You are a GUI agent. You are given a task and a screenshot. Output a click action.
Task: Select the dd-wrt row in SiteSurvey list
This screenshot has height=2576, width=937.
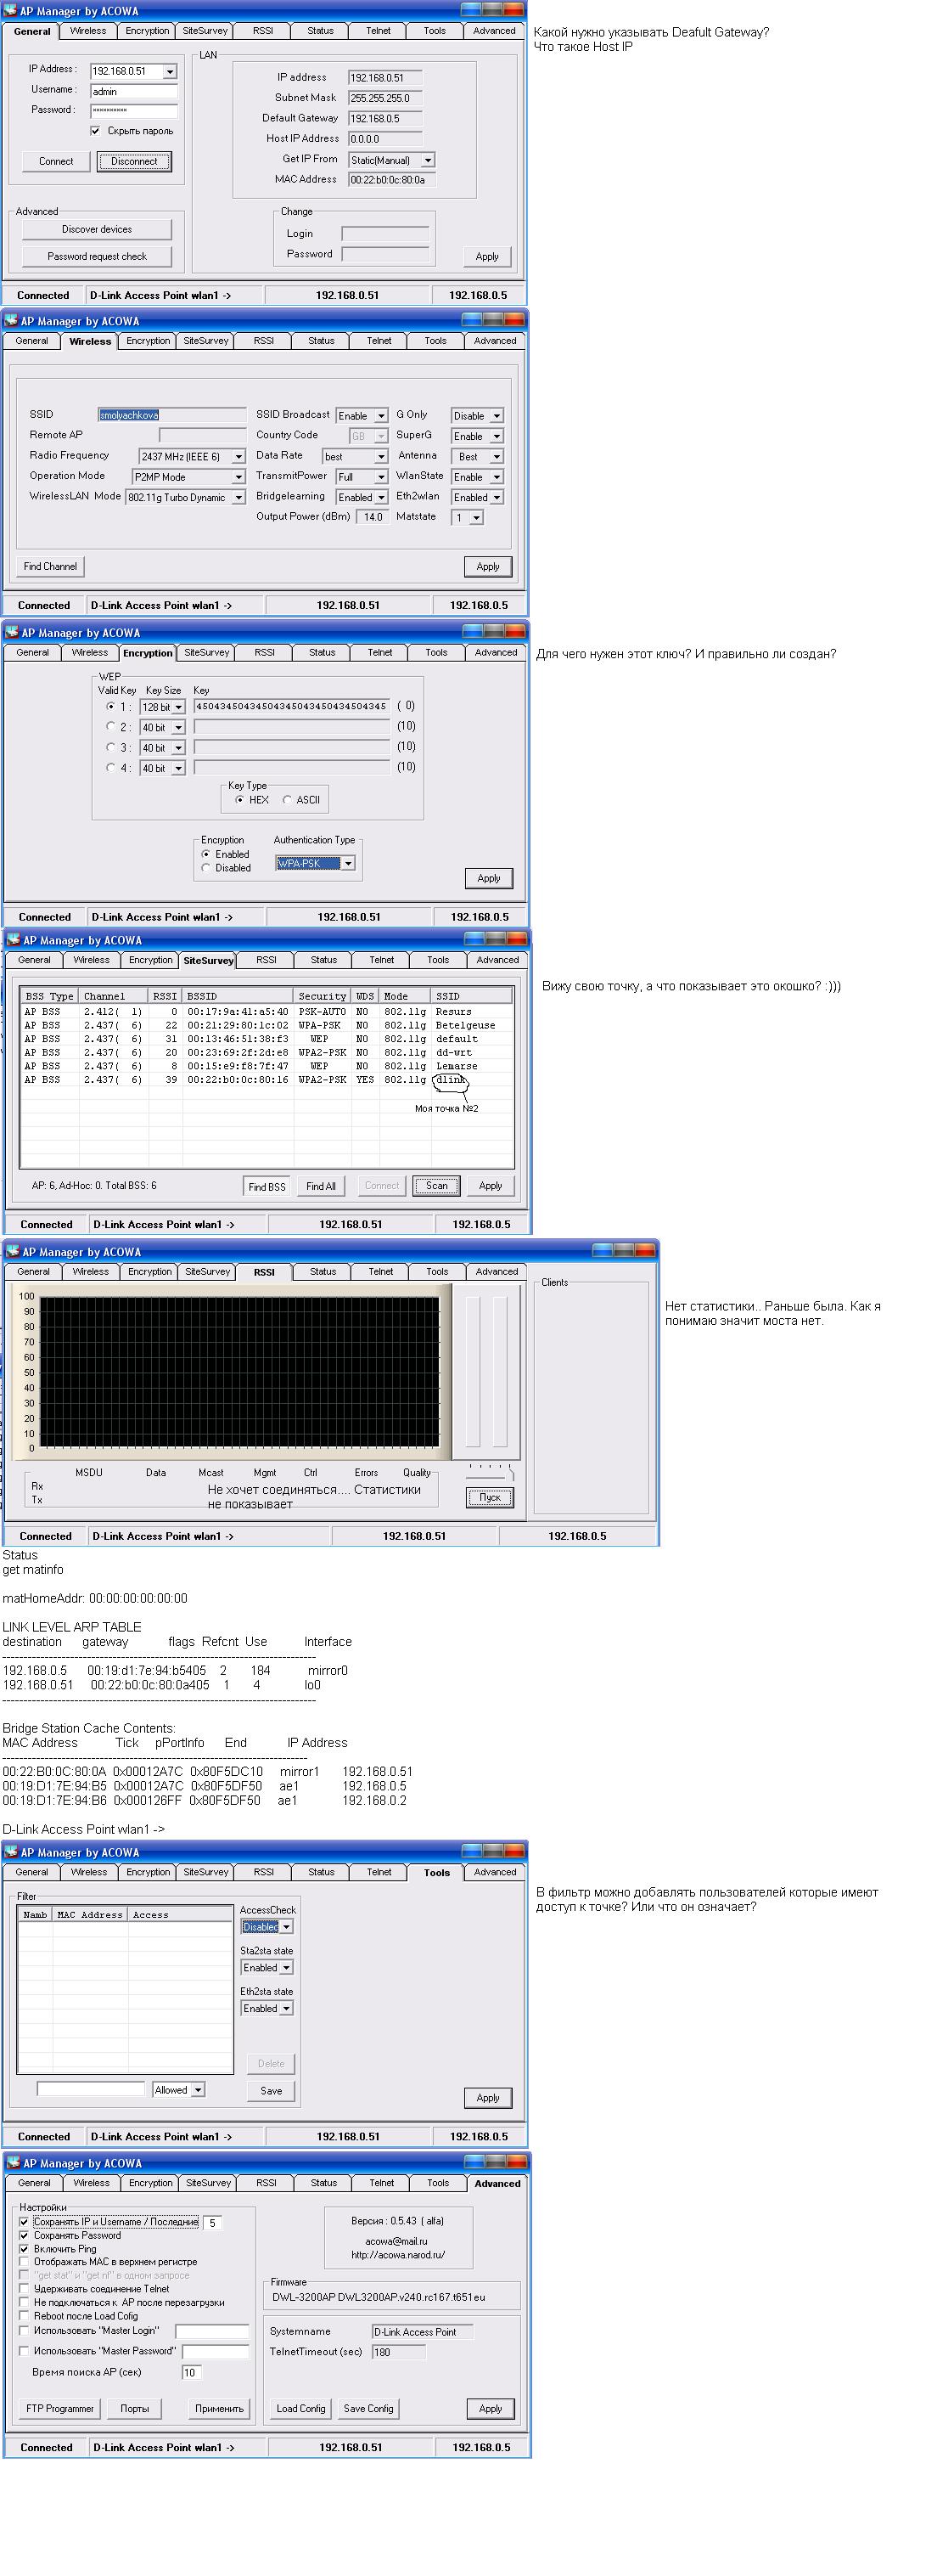point(266,1052)
